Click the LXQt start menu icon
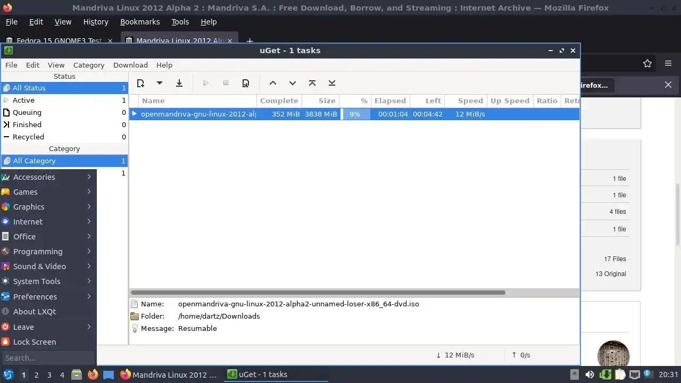The height and width of the screenshot is (383, 681). 9,374
